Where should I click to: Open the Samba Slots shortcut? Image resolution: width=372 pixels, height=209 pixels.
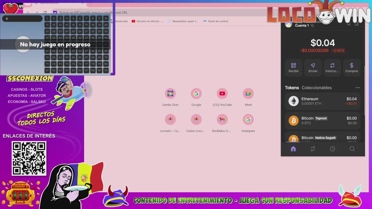(x=170, y=97)
